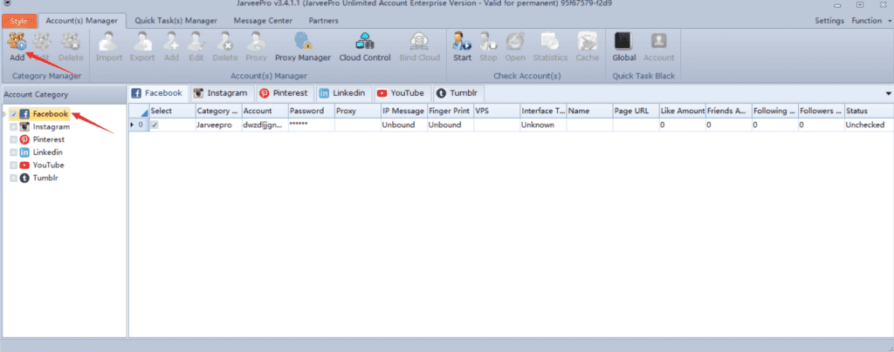Screen dimensions: 894x352
Task: Expand row 0 in accounts grid
Action: click(x=133, y=125)
